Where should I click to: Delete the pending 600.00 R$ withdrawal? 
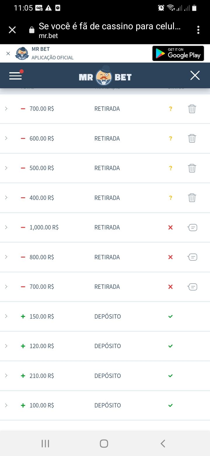coord(192,138)
